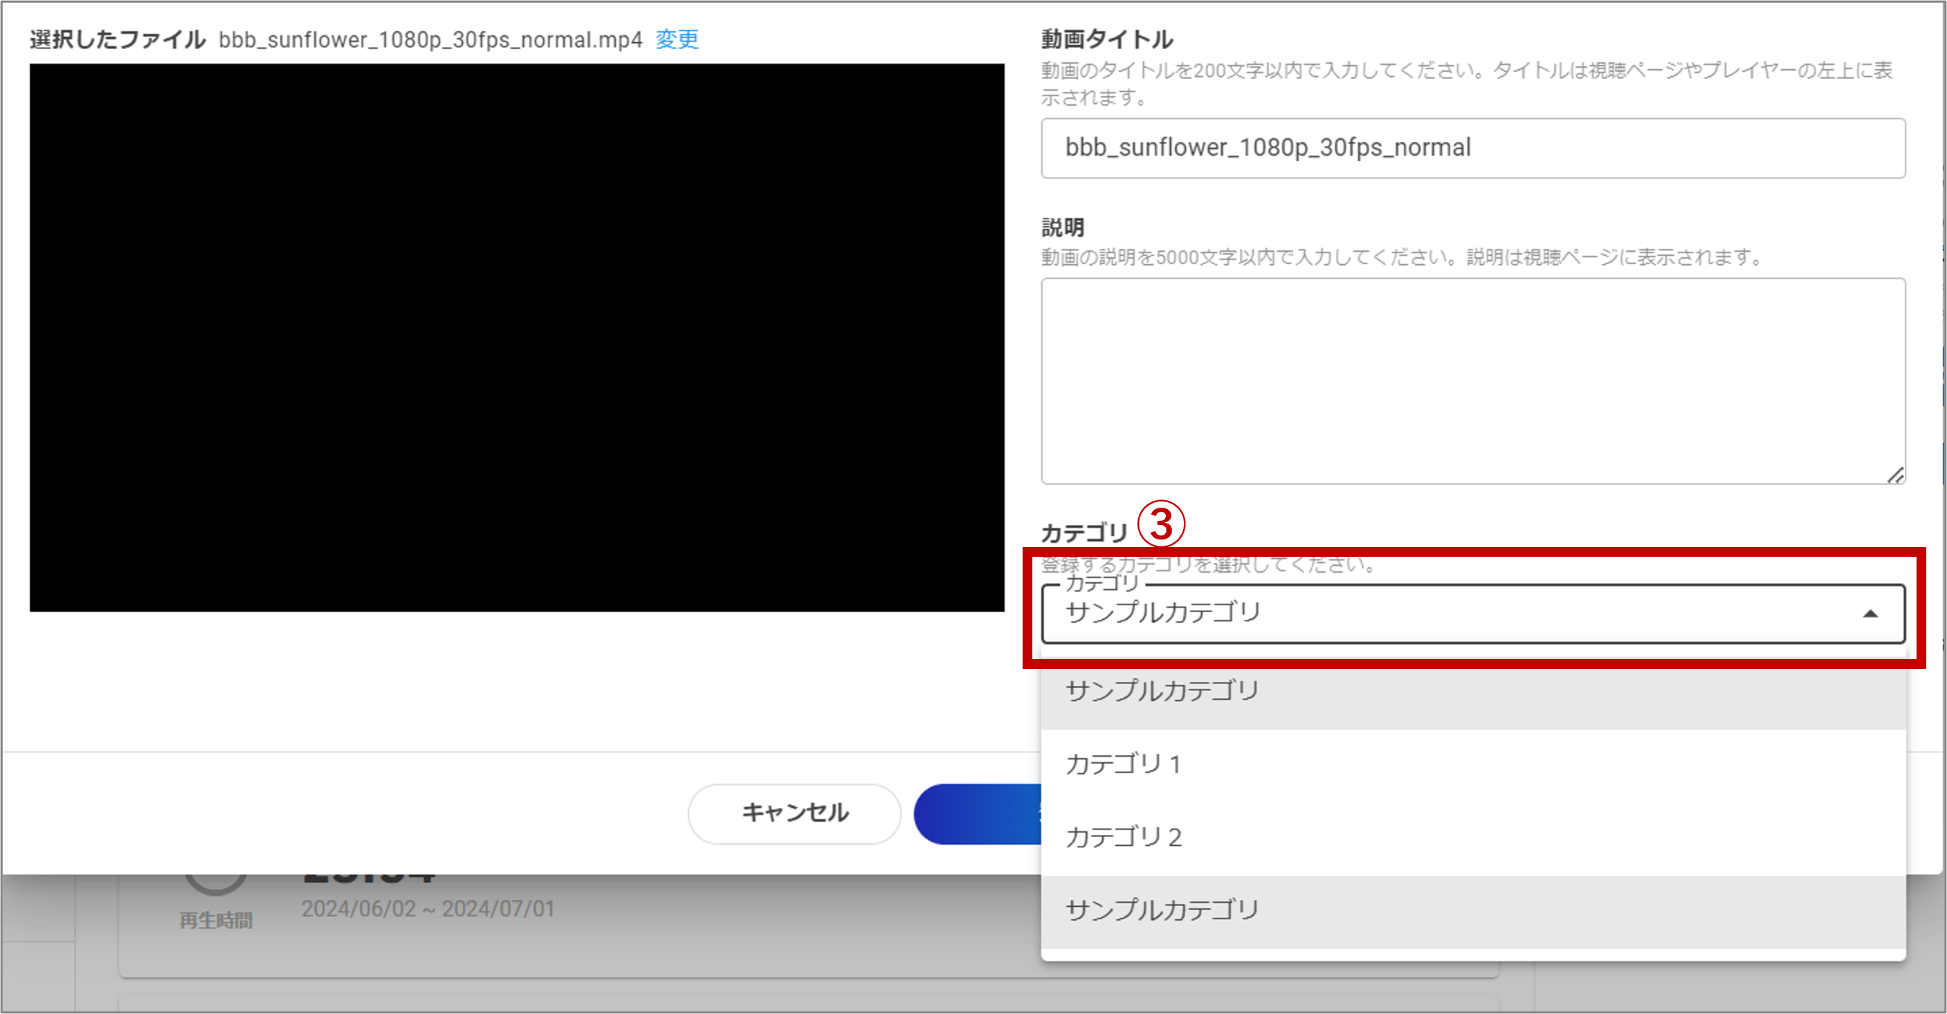Click the 2024/06/02～2024/07/01 date range text
Image resolution: width=1947 pixels, height=1014 pixels.
pos(428,909)
